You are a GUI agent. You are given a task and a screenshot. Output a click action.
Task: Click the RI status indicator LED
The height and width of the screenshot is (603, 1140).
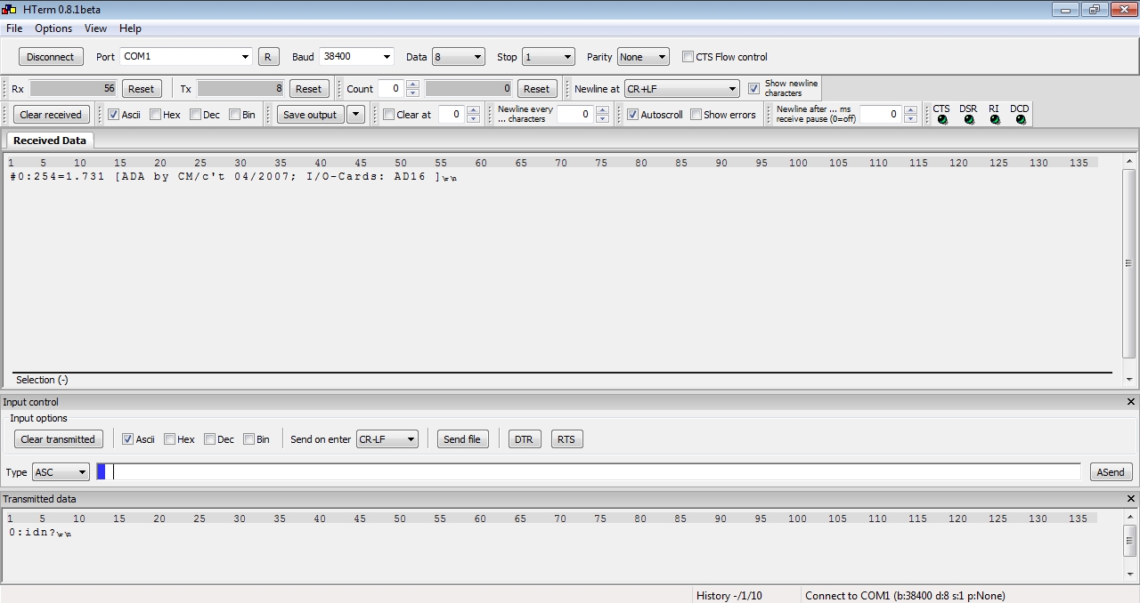coord(994,120)
